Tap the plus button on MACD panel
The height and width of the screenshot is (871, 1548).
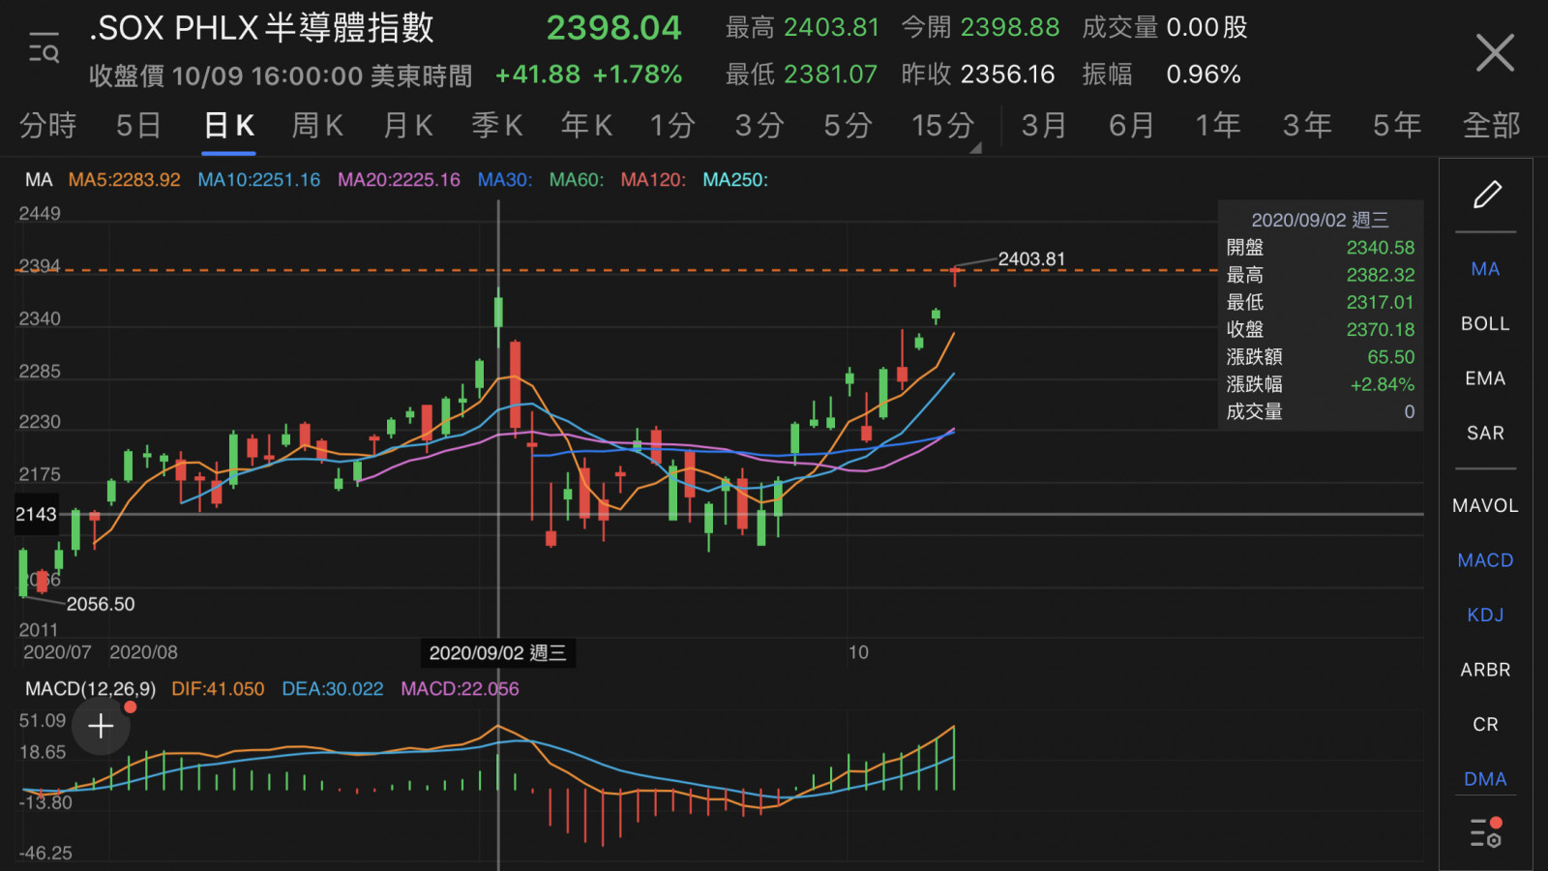click(101, 726)
